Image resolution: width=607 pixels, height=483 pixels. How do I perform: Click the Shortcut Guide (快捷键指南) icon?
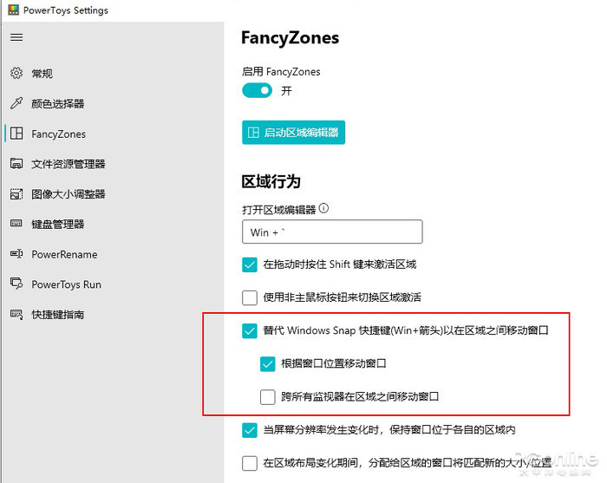click(x=16, y=314)
